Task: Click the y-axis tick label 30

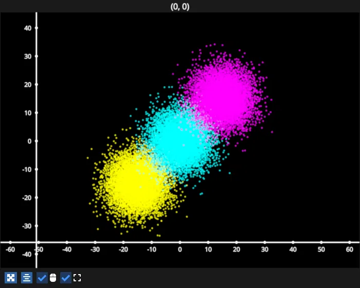Action: click(28, 57)
